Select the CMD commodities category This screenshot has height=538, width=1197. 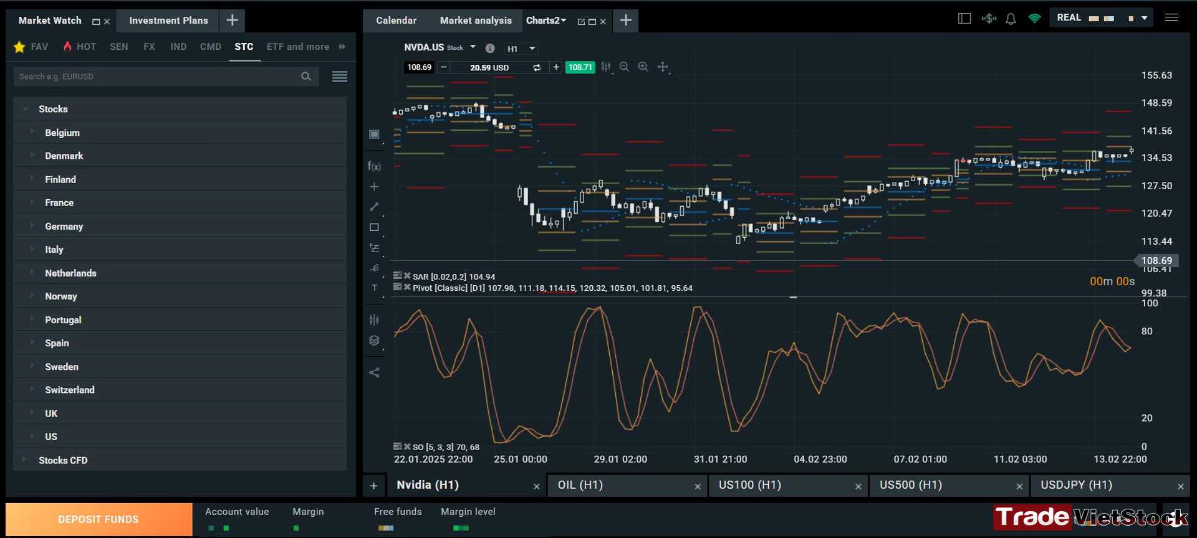click(x=211, y=47)
